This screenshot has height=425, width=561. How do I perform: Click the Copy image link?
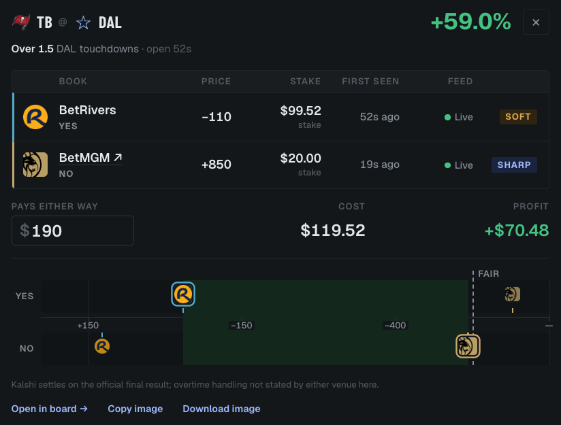pyautogui.click(x=135, y=409)
